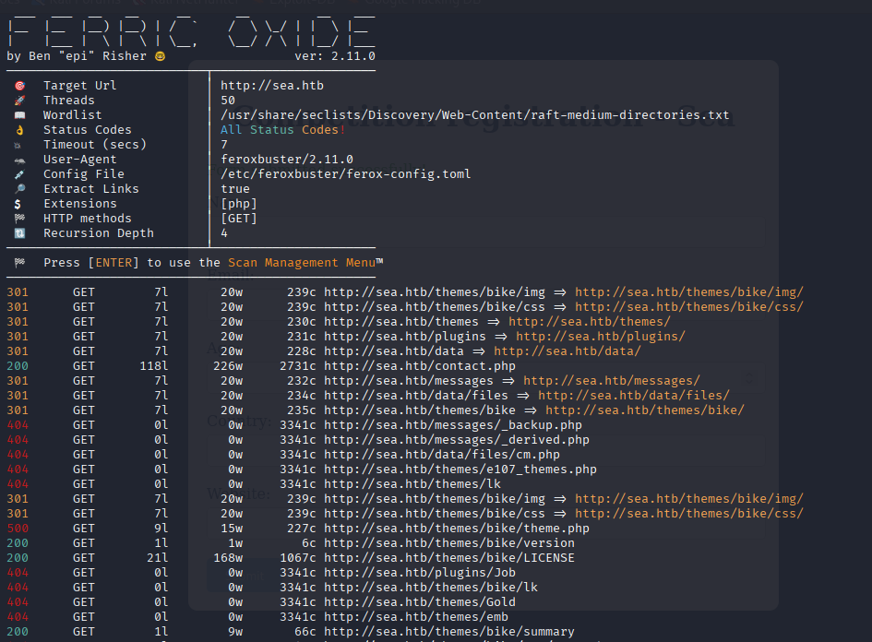872x642 pixels.
Task: Click the http://sea.htb/themes/lk result URL
Action: 412,484
